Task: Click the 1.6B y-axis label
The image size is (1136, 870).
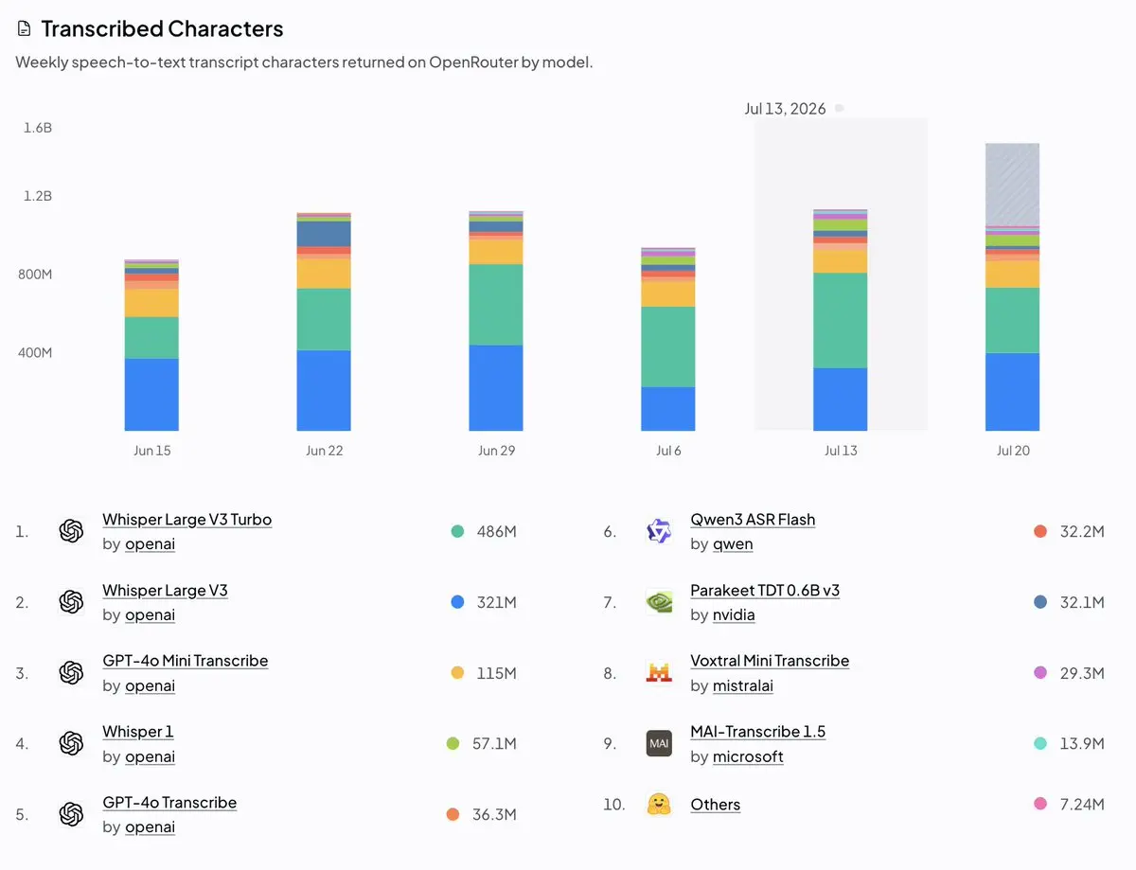Action: click(38, 127)
